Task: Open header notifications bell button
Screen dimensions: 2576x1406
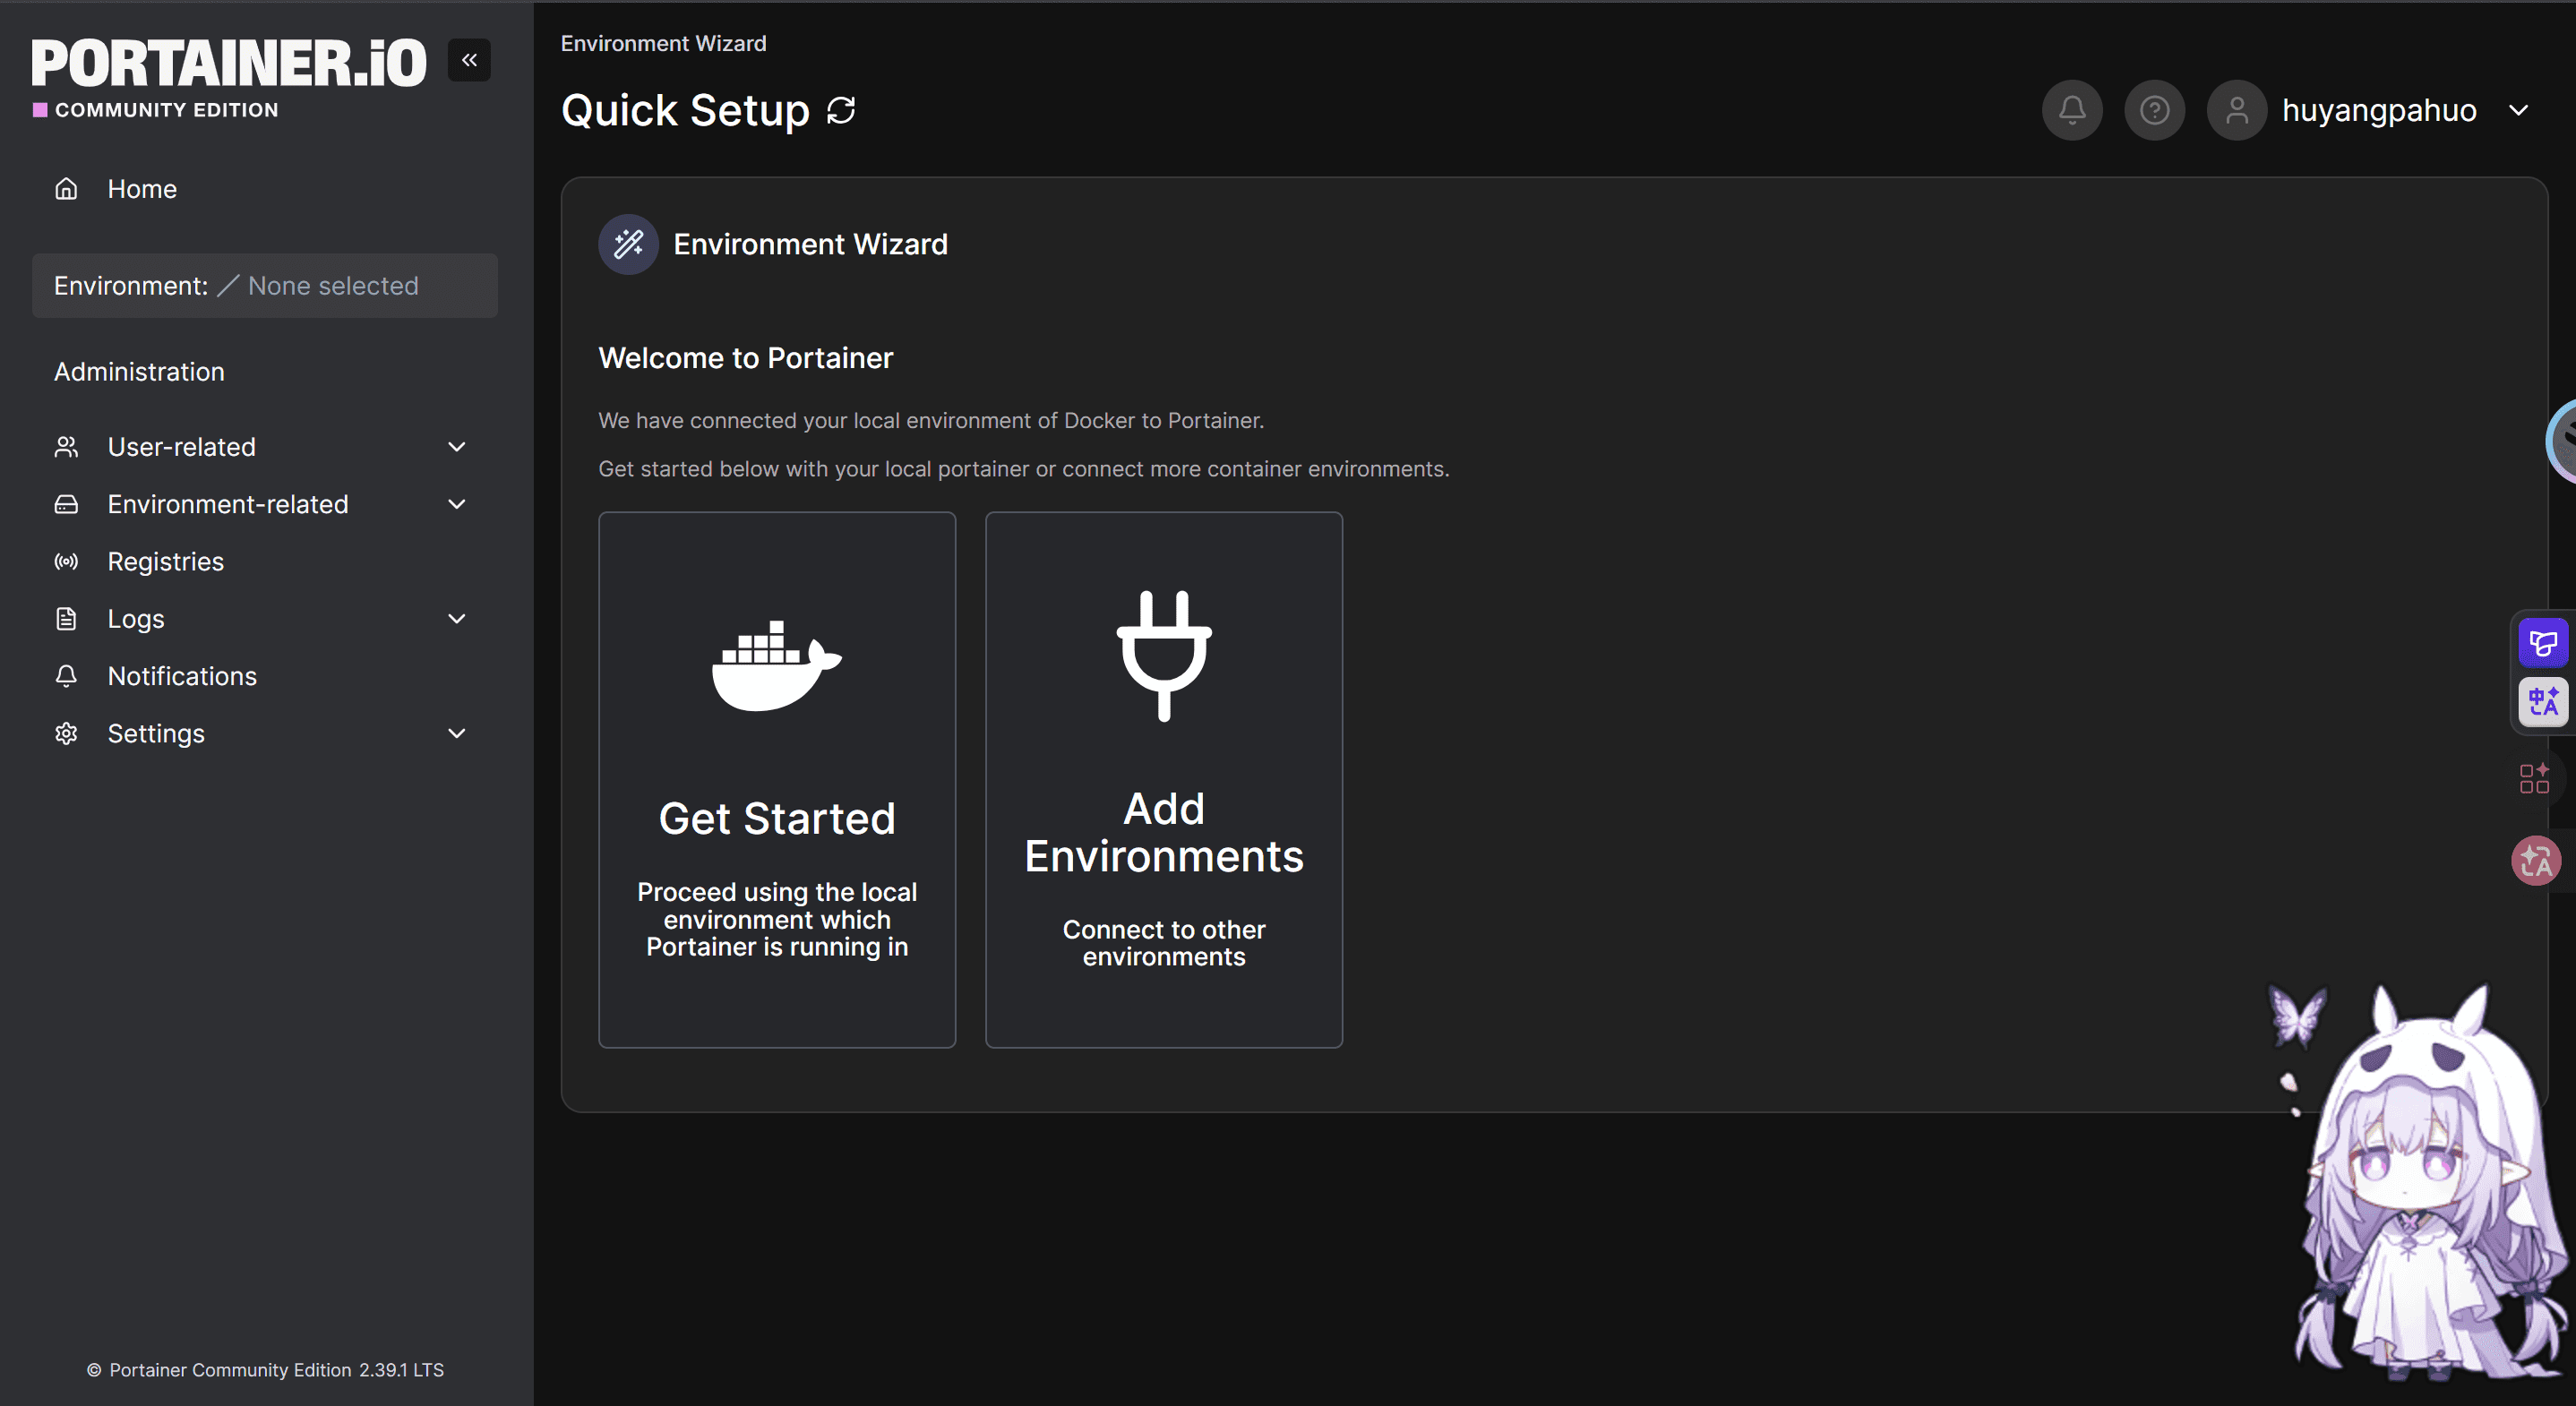Action: (2072, 110)
